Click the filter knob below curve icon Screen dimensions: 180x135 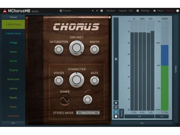click(88, 100)
